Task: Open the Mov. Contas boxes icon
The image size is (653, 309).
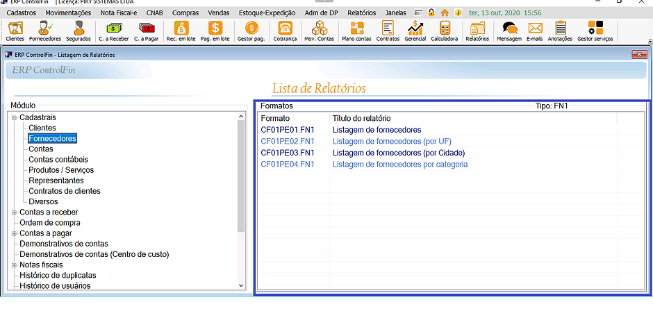Action: tap(319, 32)
